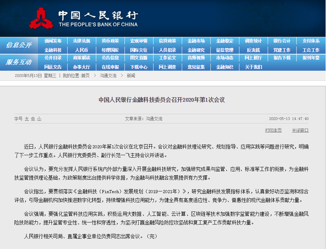This screenshot has height=249, width=327.
Task: Click the 信息公开 section header
Action: pyautogui.click(x=19, y=45)
